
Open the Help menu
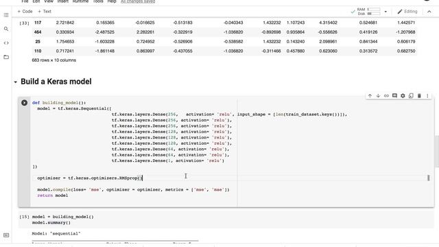point(112,1)
